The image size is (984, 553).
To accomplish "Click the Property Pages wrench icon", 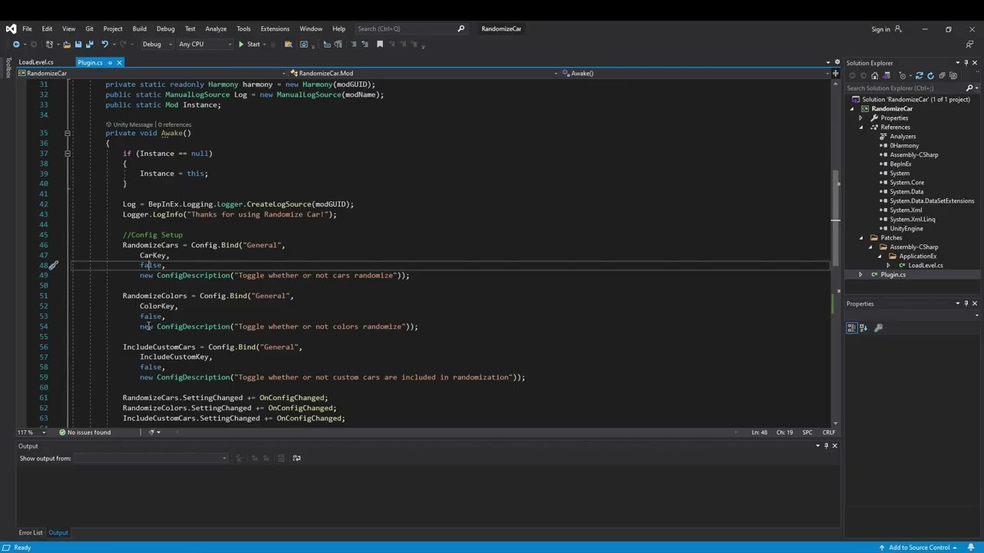I will [879, 328].
